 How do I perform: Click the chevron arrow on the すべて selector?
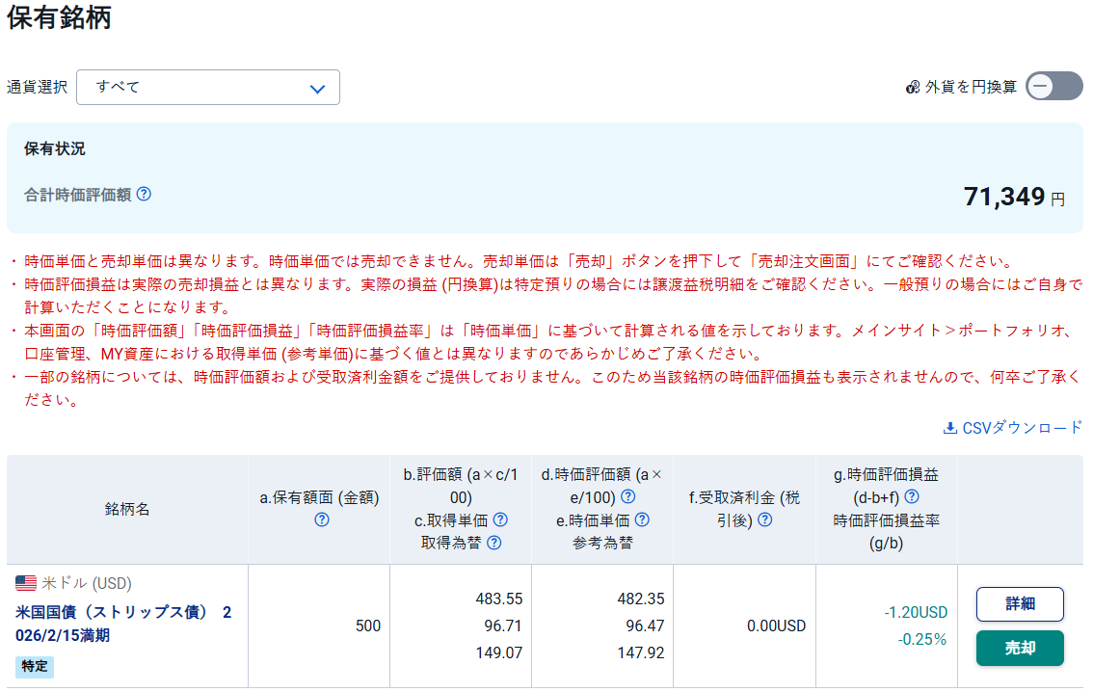click(x=318, y=87)
